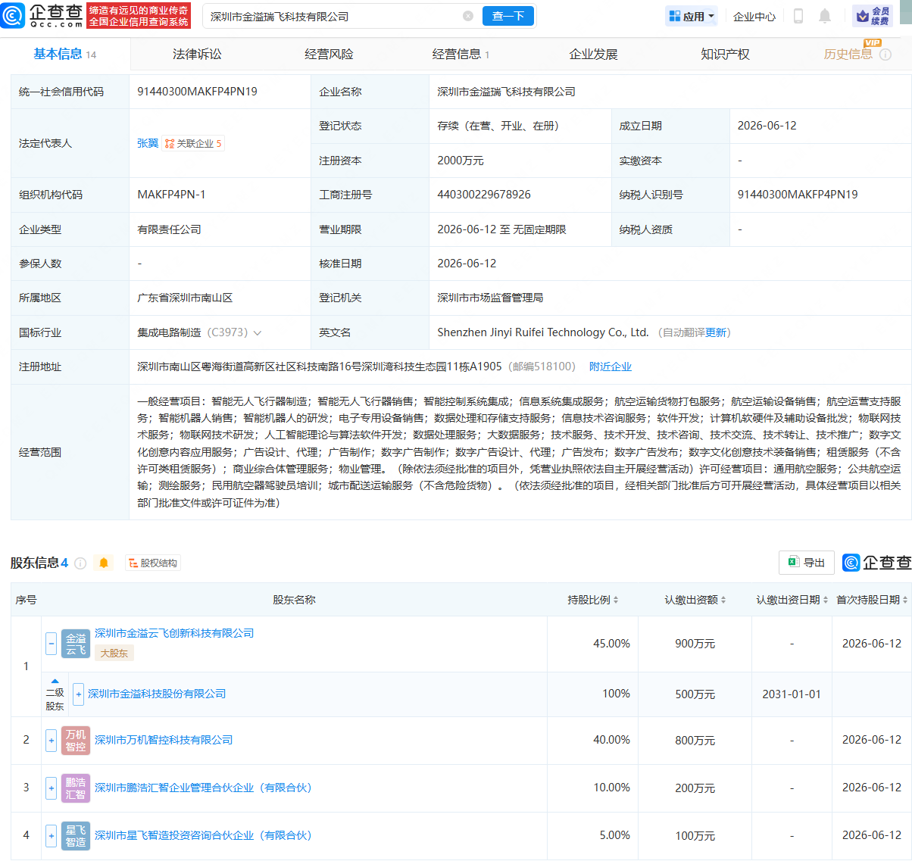Open 深圳市金溢云飞创新科技有限公司 link

[x=174, y=633]
